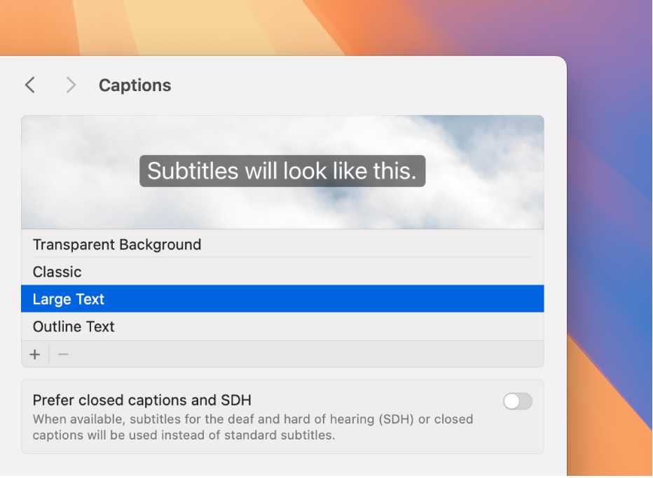
Task: Pick the Outline Text caption style
Action: pos(74,327)
